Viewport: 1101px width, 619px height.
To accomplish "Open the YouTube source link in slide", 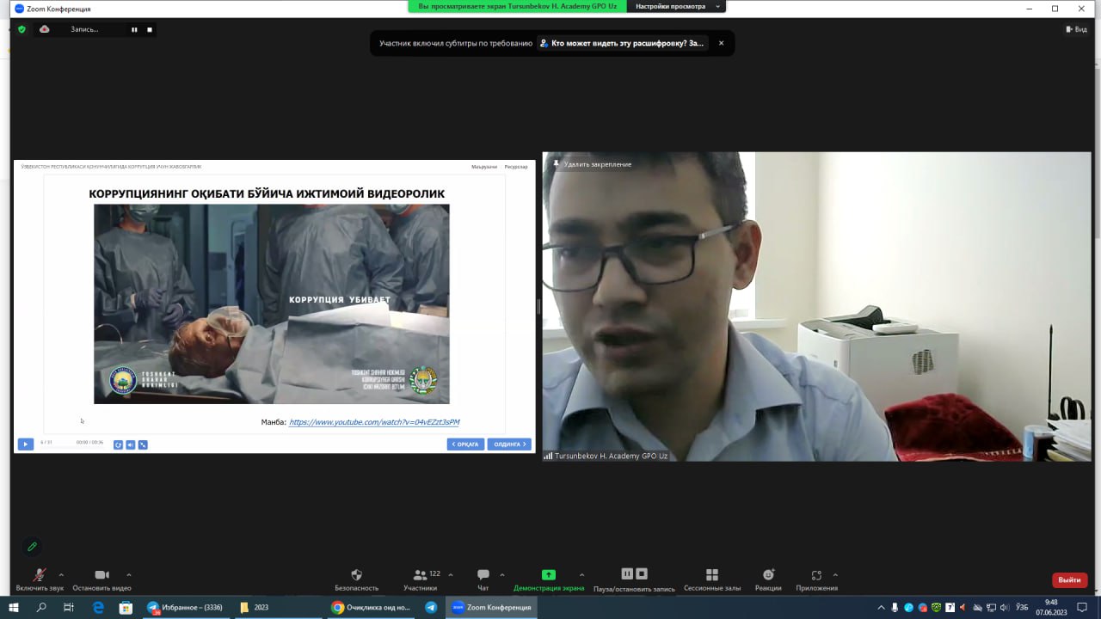I will point(374,422).
